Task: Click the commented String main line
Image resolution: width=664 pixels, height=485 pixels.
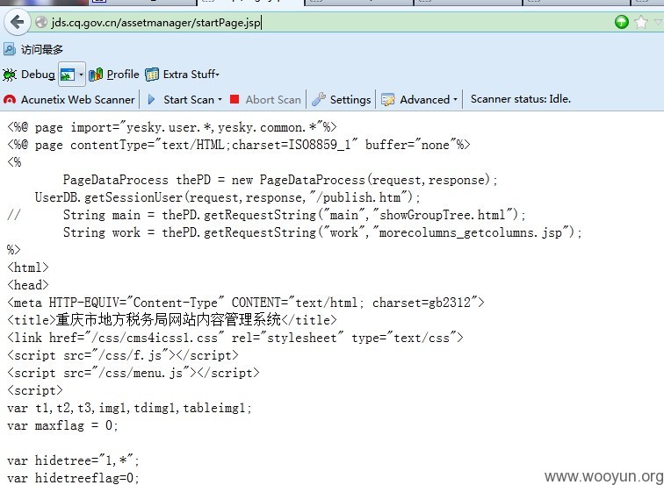Action: pyautogui.click(x=266, y=215)
